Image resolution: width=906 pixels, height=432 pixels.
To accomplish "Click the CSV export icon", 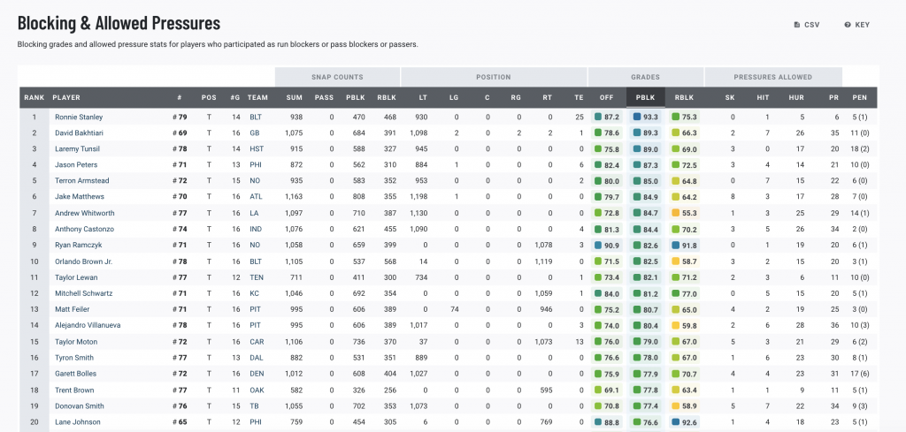I will (797, 25).
